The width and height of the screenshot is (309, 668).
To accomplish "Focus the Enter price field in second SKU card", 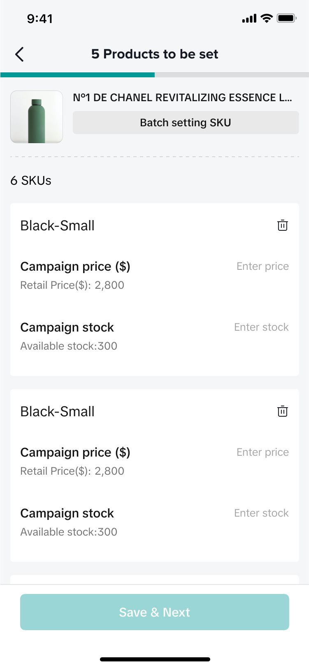I will pos(263,452).
